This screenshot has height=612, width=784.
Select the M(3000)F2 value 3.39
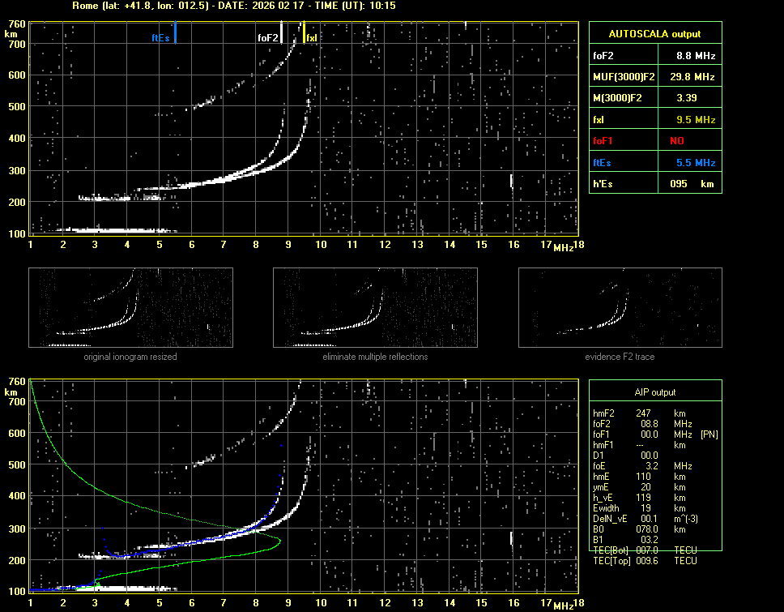688,98
